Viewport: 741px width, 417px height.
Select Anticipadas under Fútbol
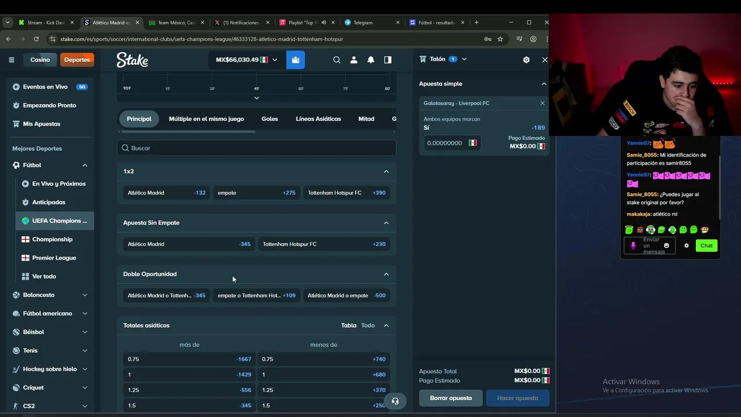(x=54, y=202)
